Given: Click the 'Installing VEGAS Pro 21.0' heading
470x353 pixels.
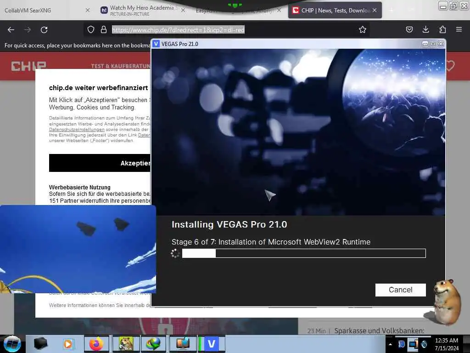Looking at the screenshot, I should [229, 224].
